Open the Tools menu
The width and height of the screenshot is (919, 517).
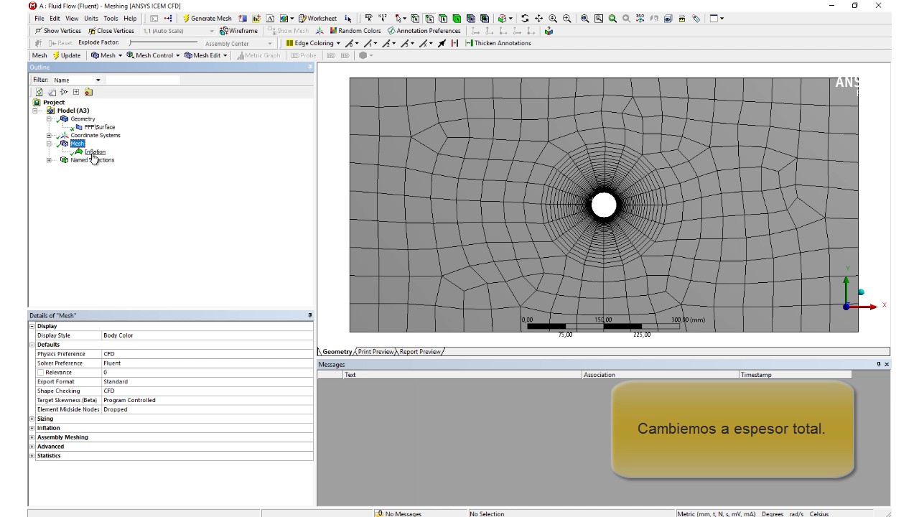111,19
